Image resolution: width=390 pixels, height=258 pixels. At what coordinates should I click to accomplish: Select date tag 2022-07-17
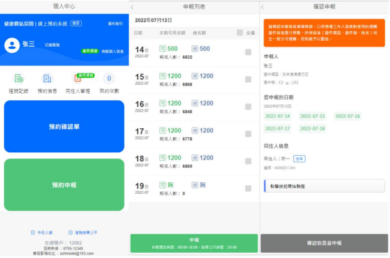point(277,128)
